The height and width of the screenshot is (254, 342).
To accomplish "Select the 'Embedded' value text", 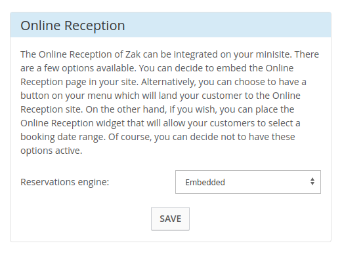I will pyautogui.click(x=205, y=183).
